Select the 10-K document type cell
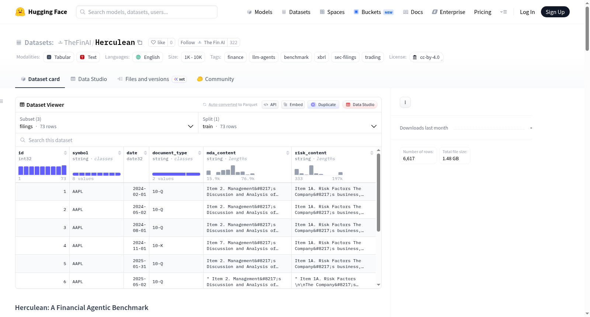Viewport: 590px width, 317px height. coord(176,246)
